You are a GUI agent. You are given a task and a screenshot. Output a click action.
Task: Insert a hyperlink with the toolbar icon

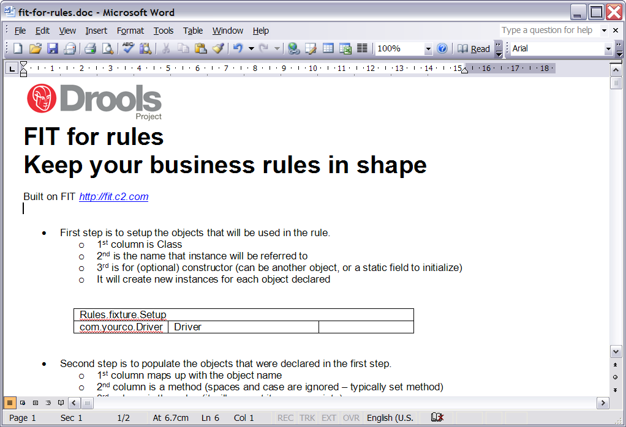point(293,49)
